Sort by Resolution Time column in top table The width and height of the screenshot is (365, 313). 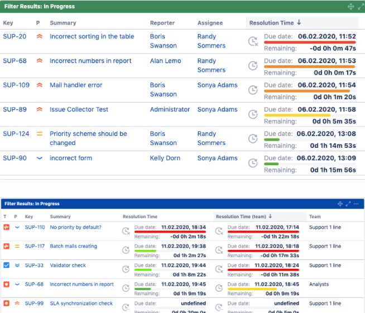click(x=275, y=23)
